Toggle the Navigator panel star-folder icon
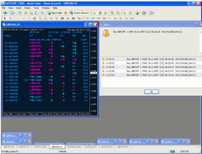The height and width of the screenshot is (154, 202). (x=31, y=13)
